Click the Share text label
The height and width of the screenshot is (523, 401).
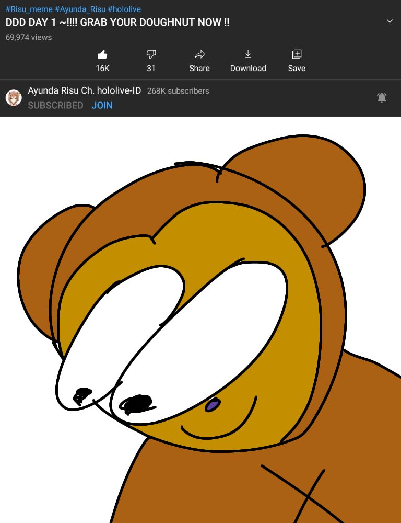[x=199, y=69]
